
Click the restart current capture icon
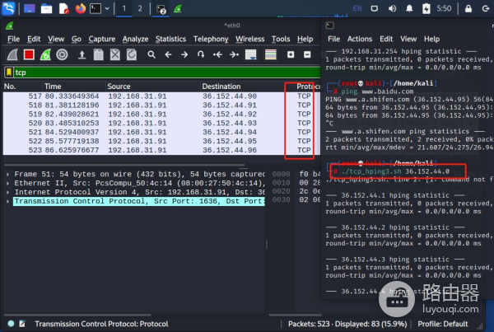pyautogui.click(x=45, y=54)
